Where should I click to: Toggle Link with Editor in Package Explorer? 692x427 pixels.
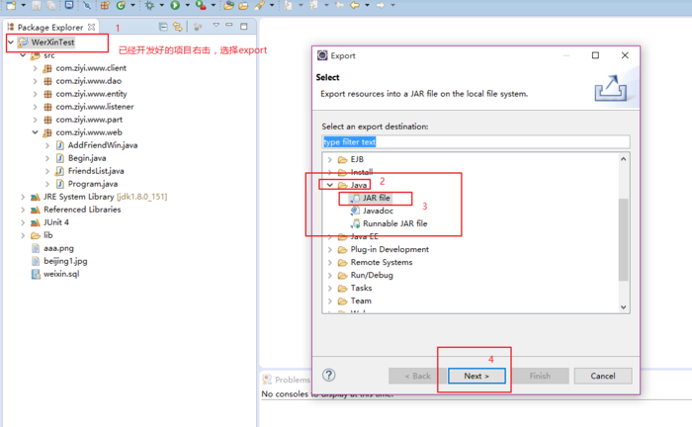click(177, 27)
